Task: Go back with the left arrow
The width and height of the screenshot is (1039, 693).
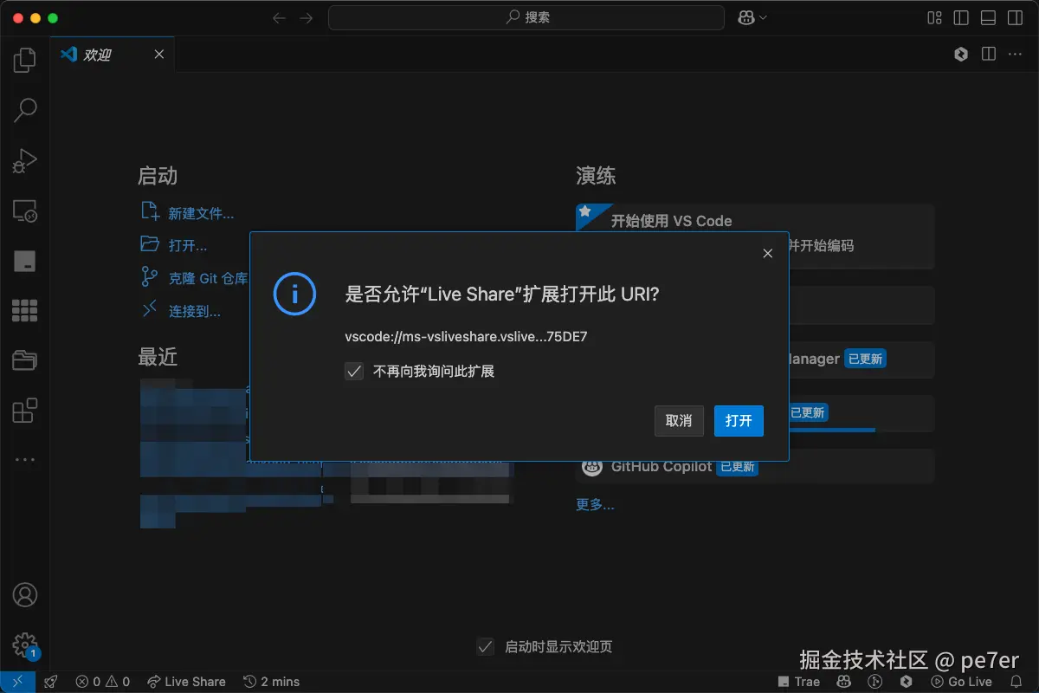Action: click(279, 17)
